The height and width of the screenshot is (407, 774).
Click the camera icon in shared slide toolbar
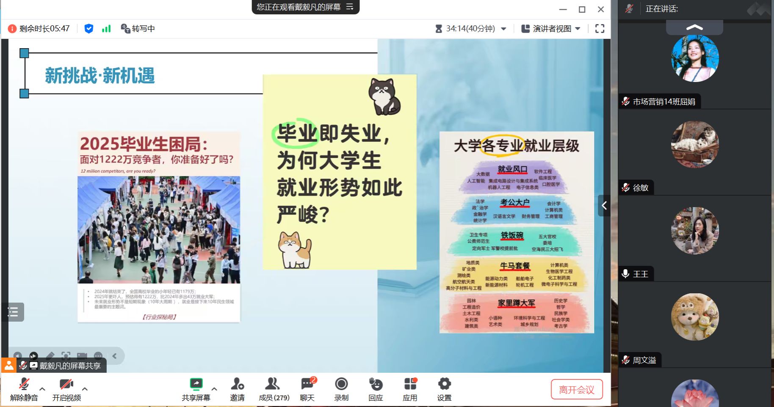[82, 356]
